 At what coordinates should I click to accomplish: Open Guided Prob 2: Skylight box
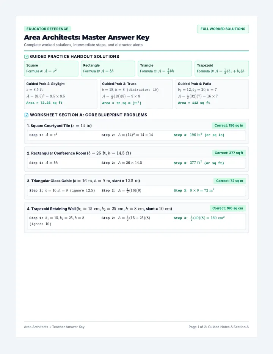61,94
